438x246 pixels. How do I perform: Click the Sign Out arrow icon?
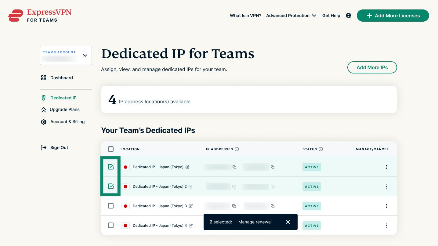pyautogui.click(x=44, y=148)
